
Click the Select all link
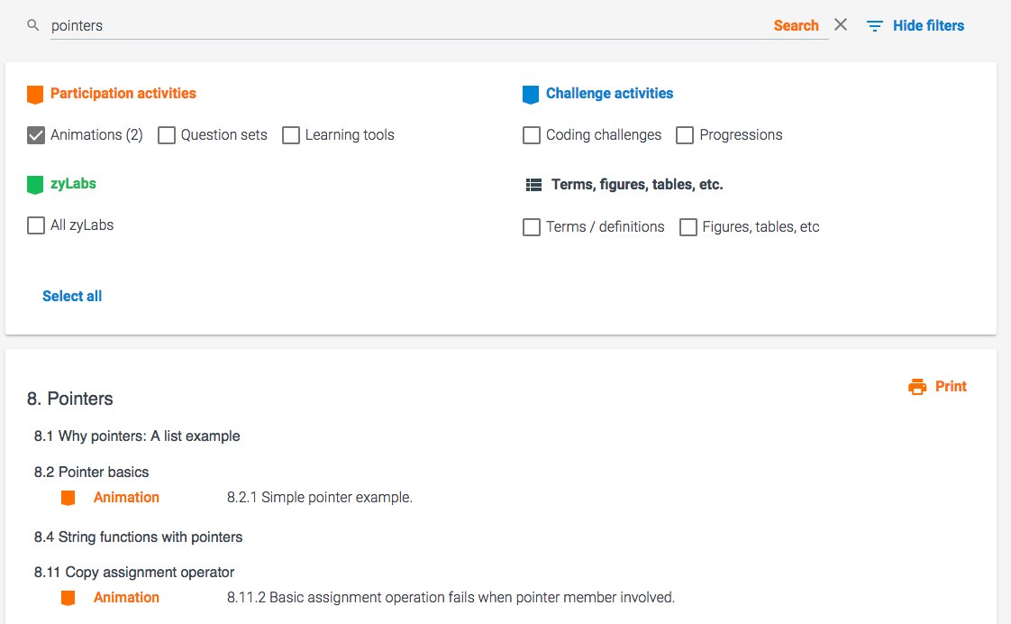click(72, 297)
